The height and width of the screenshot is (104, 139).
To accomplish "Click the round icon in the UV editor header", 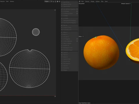I will 58,1.
